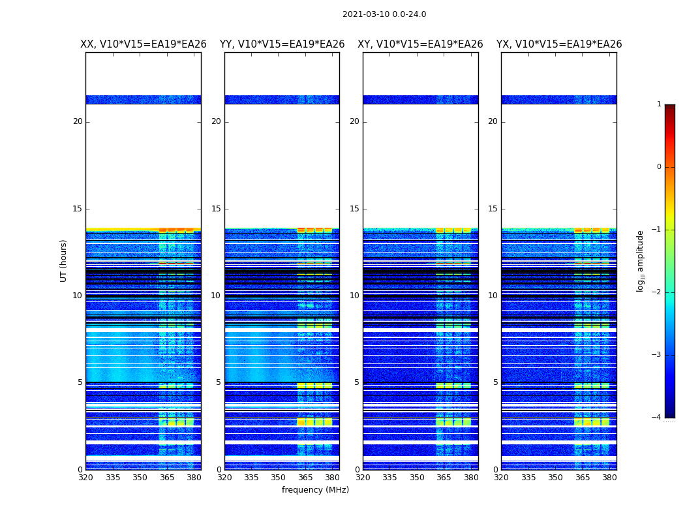685x522 pixels.
Task: Click the log10 amplitude colorbar label
Action: 640,261
